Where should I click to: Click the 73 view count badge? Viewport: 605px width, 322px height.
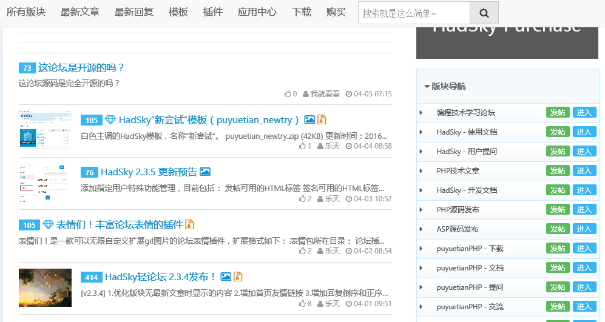(x=27, y=69)
